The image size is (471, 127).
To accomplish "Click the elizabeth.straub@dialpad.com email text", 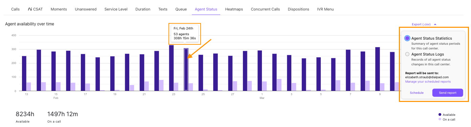I will point(427,77).
